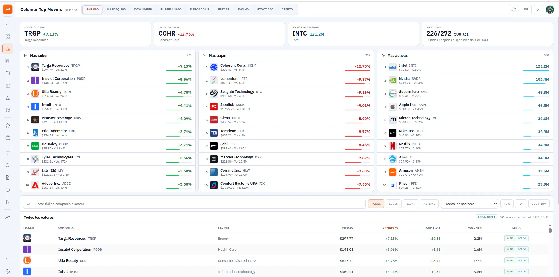The height and width of the screenshot is (277, 559).
Task: Toggle the -3% filter chip
Action: coord(521,204)
